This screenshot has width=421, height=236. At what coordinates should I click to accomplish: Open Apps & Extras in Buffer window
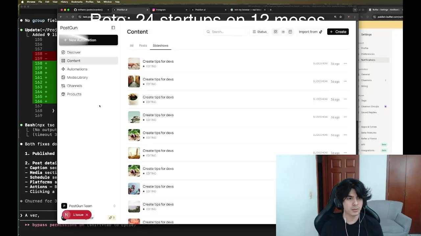click(x=369, y=127)
